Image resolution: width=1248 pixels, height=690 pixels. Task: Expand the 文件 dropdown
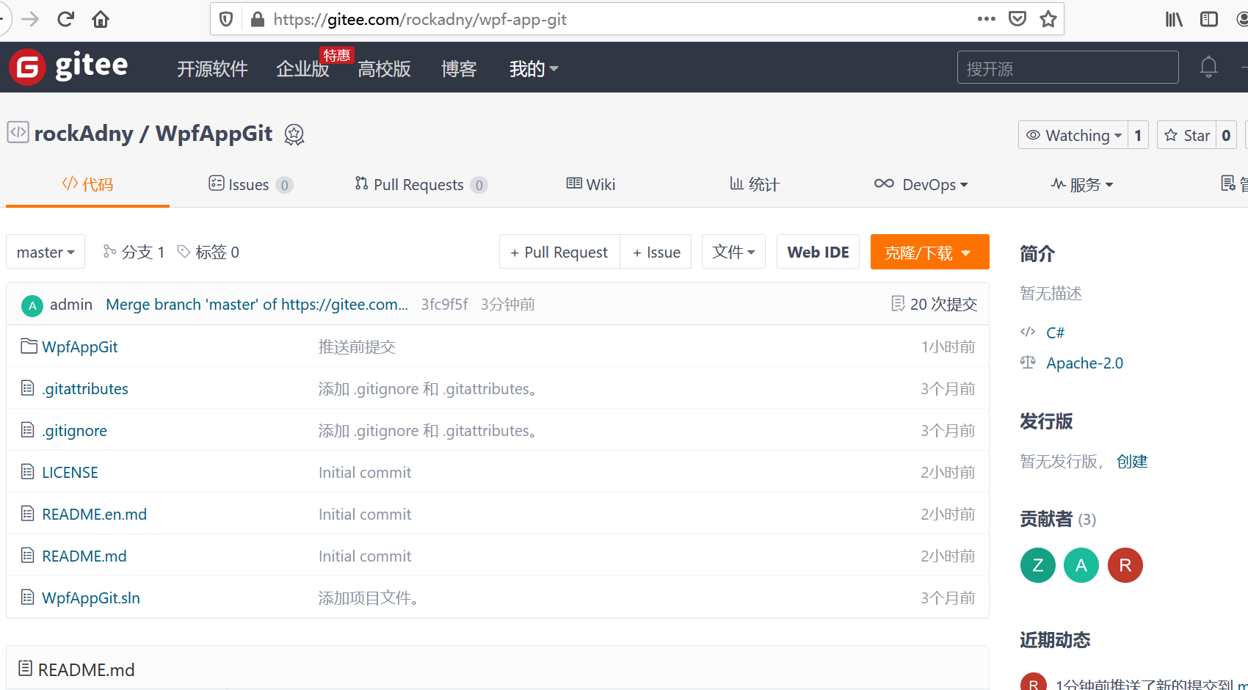pos(733,252)
